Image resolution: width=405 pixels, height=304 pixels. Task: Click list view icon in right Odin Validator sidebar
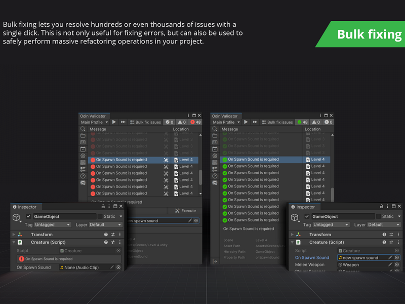(215, 142)
